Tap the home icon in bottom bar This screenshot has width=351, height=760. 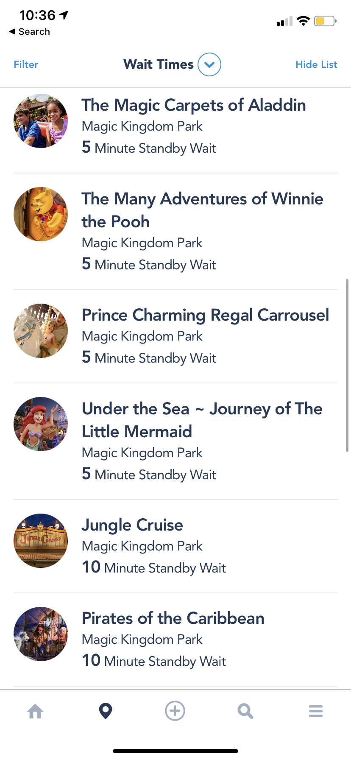point(35,711)
